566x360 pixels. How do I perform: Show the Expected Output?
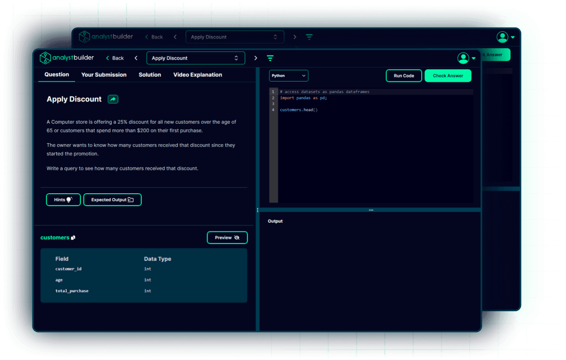click(112, 200)
